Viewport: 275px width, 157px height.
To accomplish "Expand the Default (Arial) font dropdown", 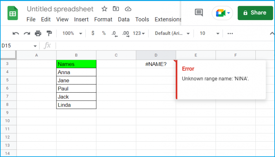I will point(172,33).
